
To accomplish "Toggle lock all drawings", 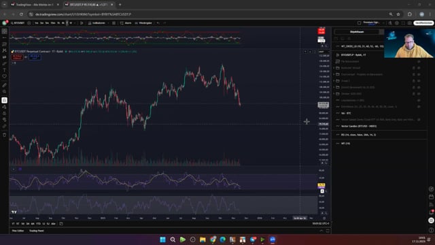I will coord(5,114).
